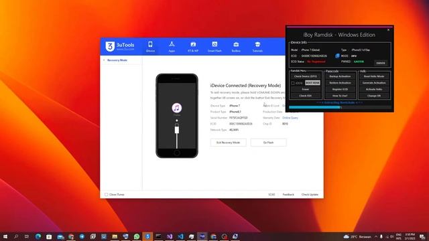The image size is (429, 241).
Task: Click How To Use? button
Action: click(340, 96)
